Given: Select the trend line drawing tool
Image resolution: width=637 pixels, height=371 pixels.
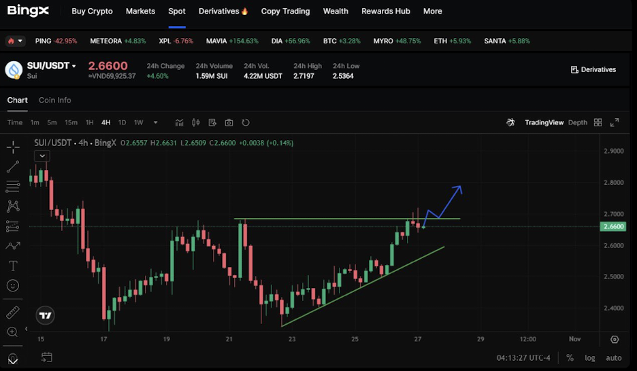Looking at the screenshot, I should [13, 166].
